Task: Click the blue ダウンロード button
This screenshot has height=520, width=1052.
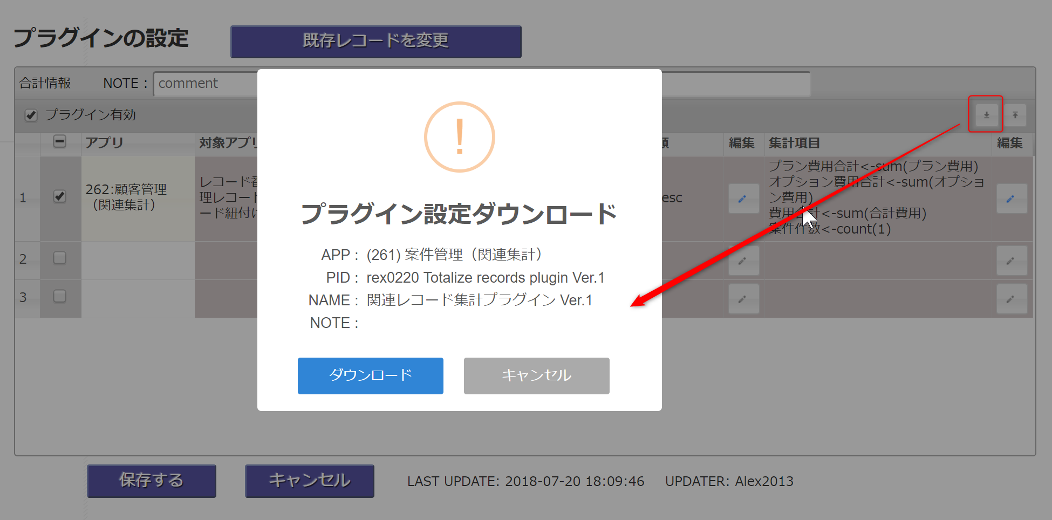Action: (x=371, y=376)
